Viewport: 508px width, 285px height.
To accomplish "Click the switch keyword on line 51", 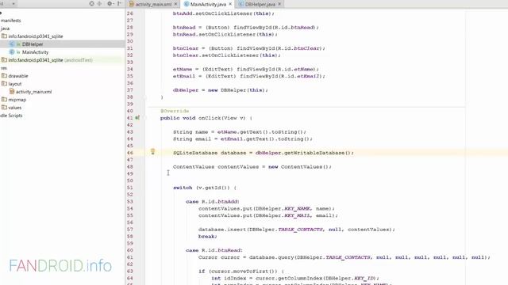I will pos(183,188).
